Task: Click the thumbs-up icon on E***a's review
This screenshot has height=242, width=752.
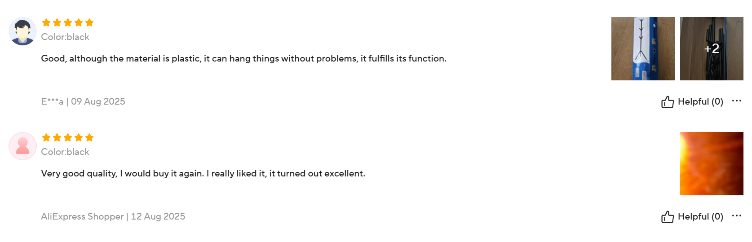Action: point(667,102)
